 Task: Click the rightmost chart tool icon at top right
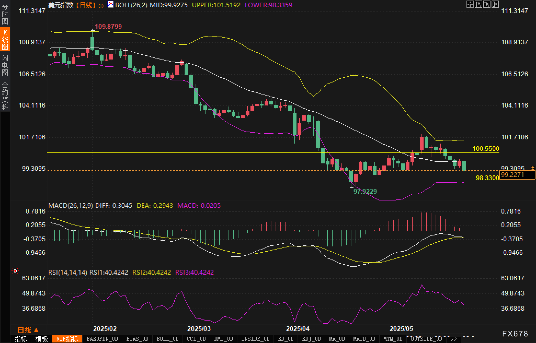[x=495, y=4]
